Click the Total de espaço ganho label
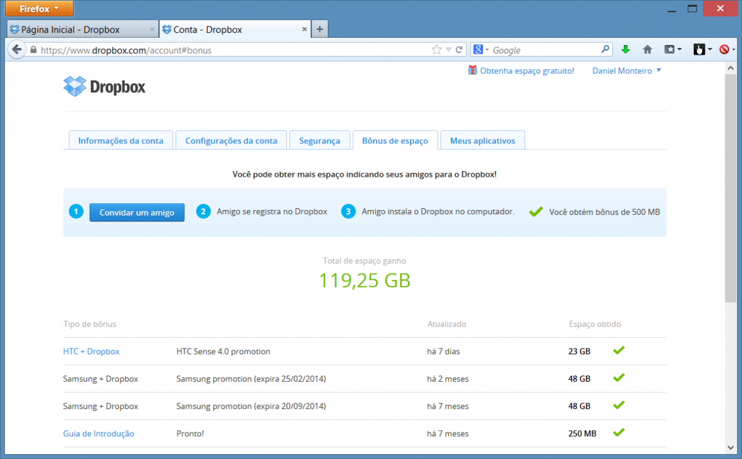Image resolution: width=742 pixels, height=459 pixels. (364, 261)
